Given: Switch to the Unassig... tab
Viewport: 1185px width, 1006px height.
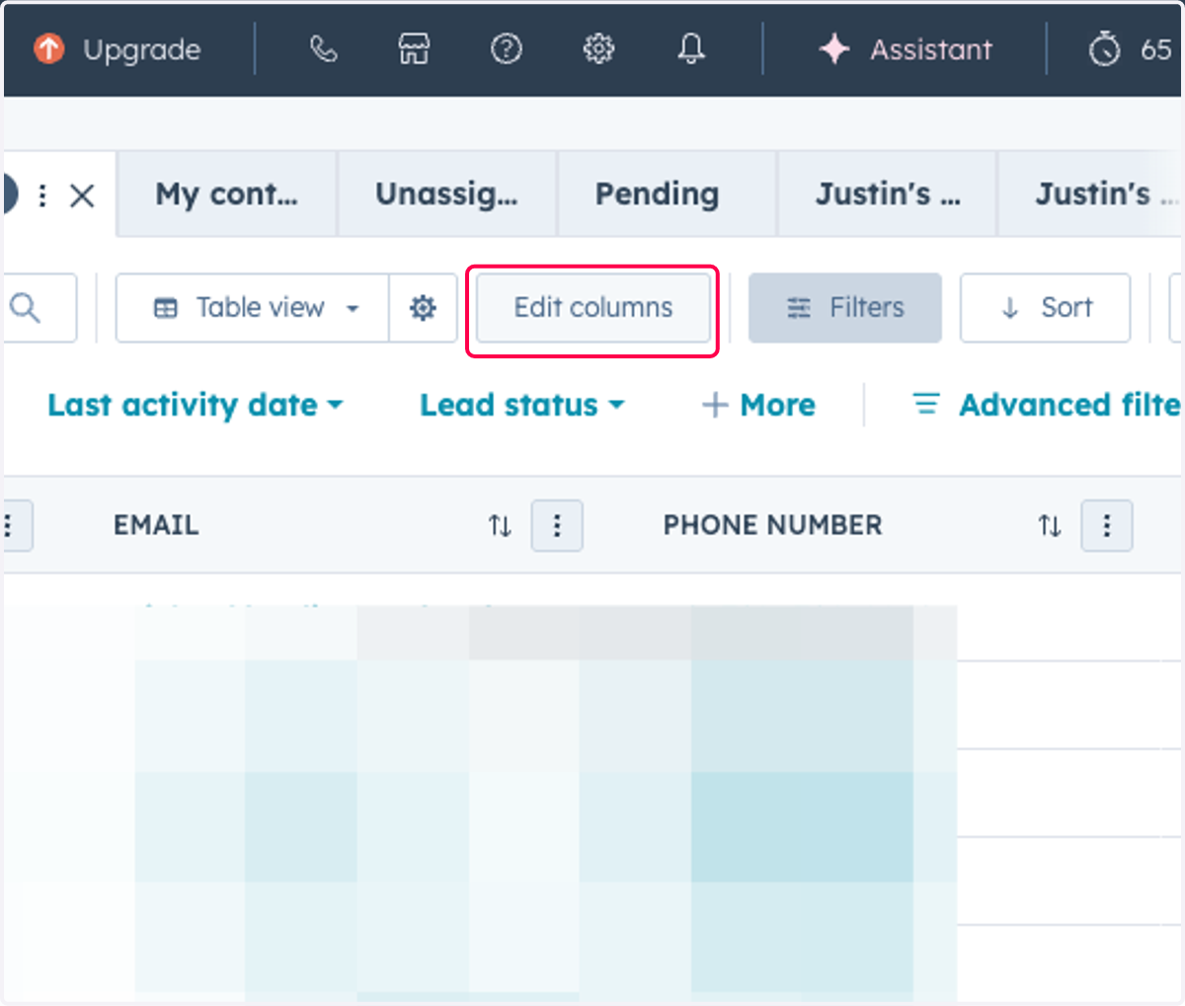Looking at the screenshot, I should point(447,194).
